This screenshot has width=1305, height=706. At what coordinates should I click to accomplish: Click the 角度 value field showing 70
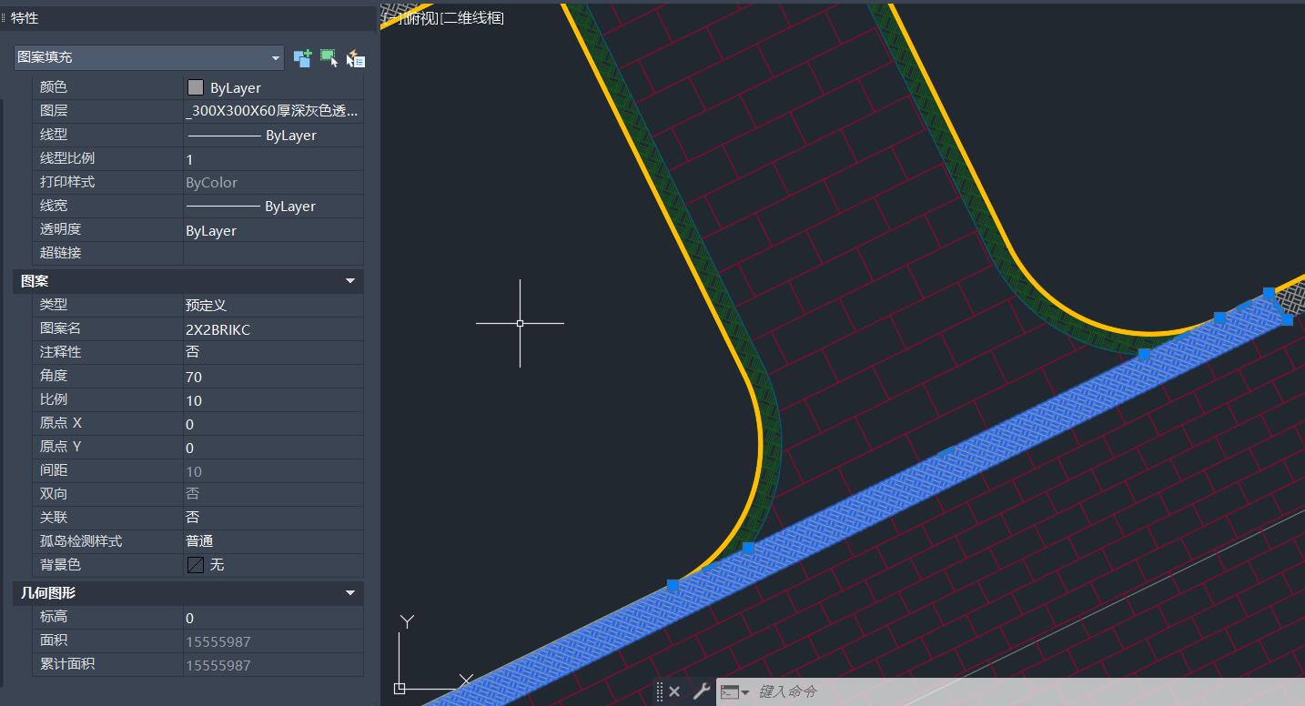tap(273, 376)
